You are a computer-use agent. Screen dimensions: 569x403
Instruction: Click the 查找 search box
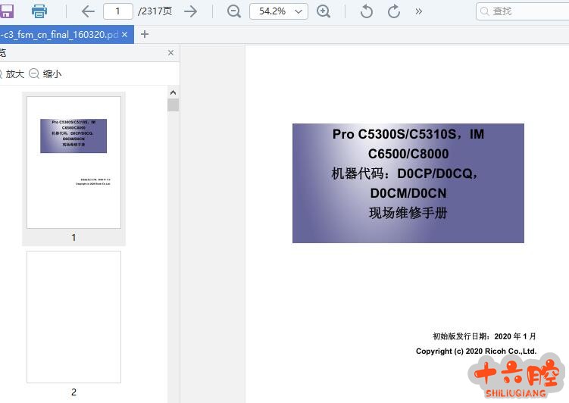point(523,11)
